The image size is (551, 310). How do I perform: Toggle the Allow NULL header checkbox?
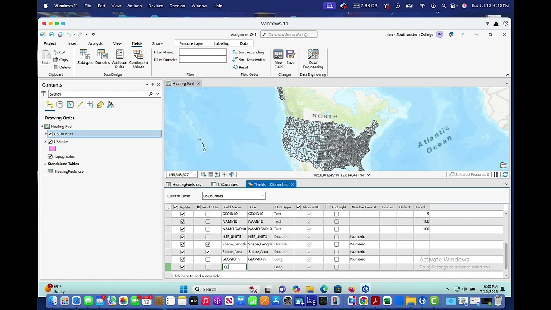point(299,207)
